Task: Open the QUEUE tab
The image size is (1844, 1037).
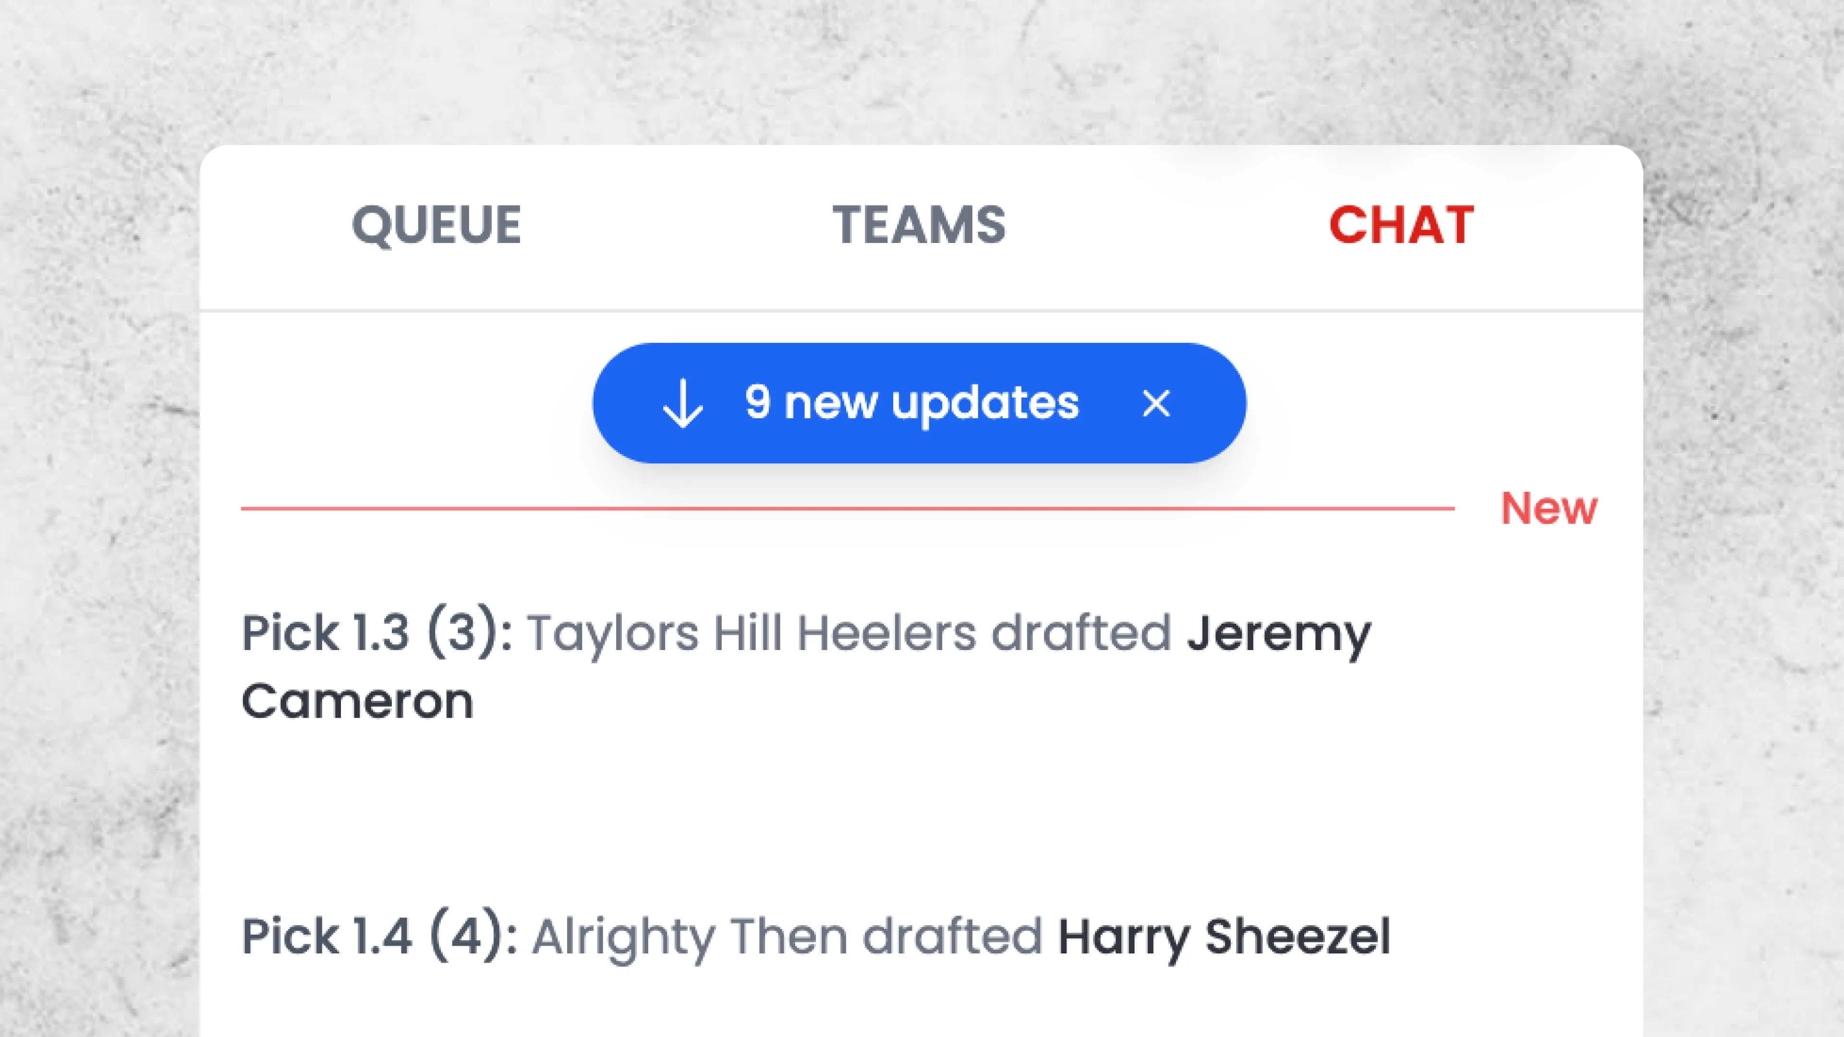Action: tap(437, 226)
